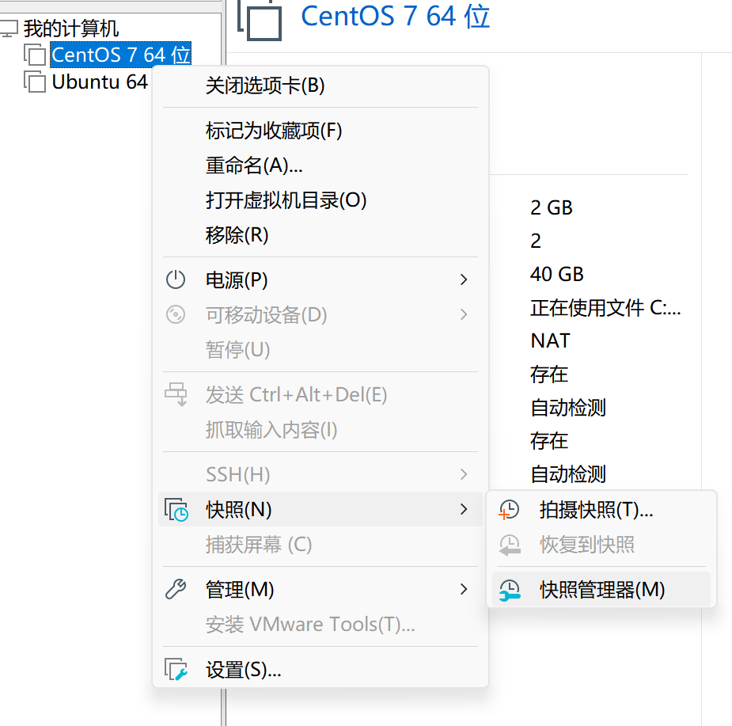Click the snapshot manager icon in submenu

pos(509,589)
